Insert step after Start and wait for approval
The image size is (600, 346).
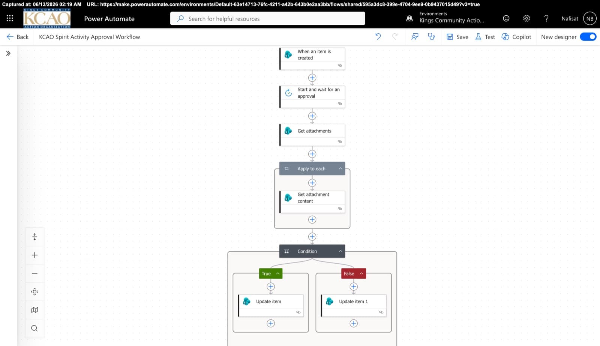[312, 116]
